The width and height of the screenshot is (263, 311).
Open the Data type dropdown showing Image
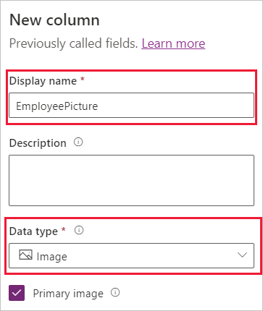(x=132, y=255)
